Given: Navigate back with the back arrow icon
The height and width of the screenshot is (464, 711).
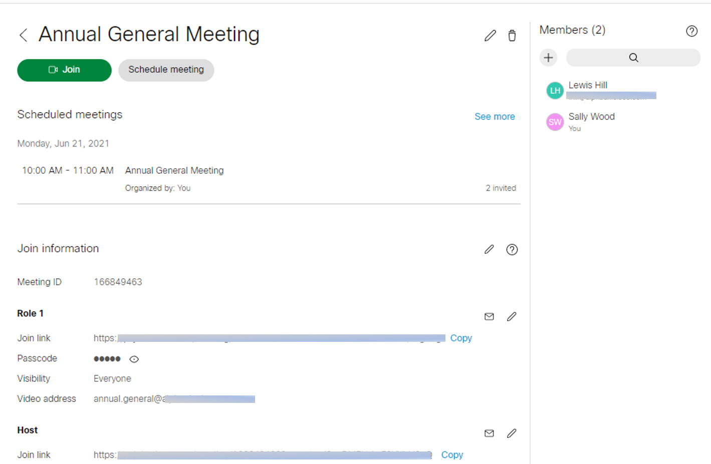Looking at the screenshot, I should click(23, 35).
